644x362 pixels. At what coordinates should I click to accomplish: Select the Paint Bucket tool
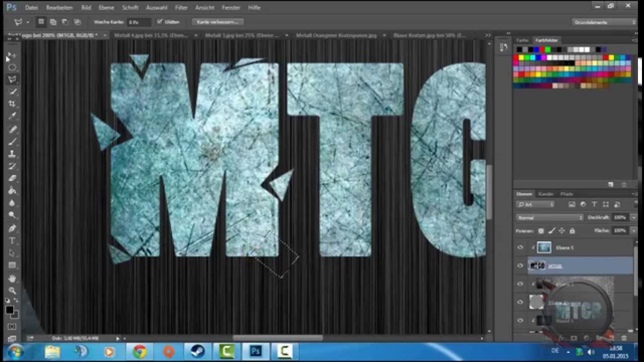coord(12,191)
